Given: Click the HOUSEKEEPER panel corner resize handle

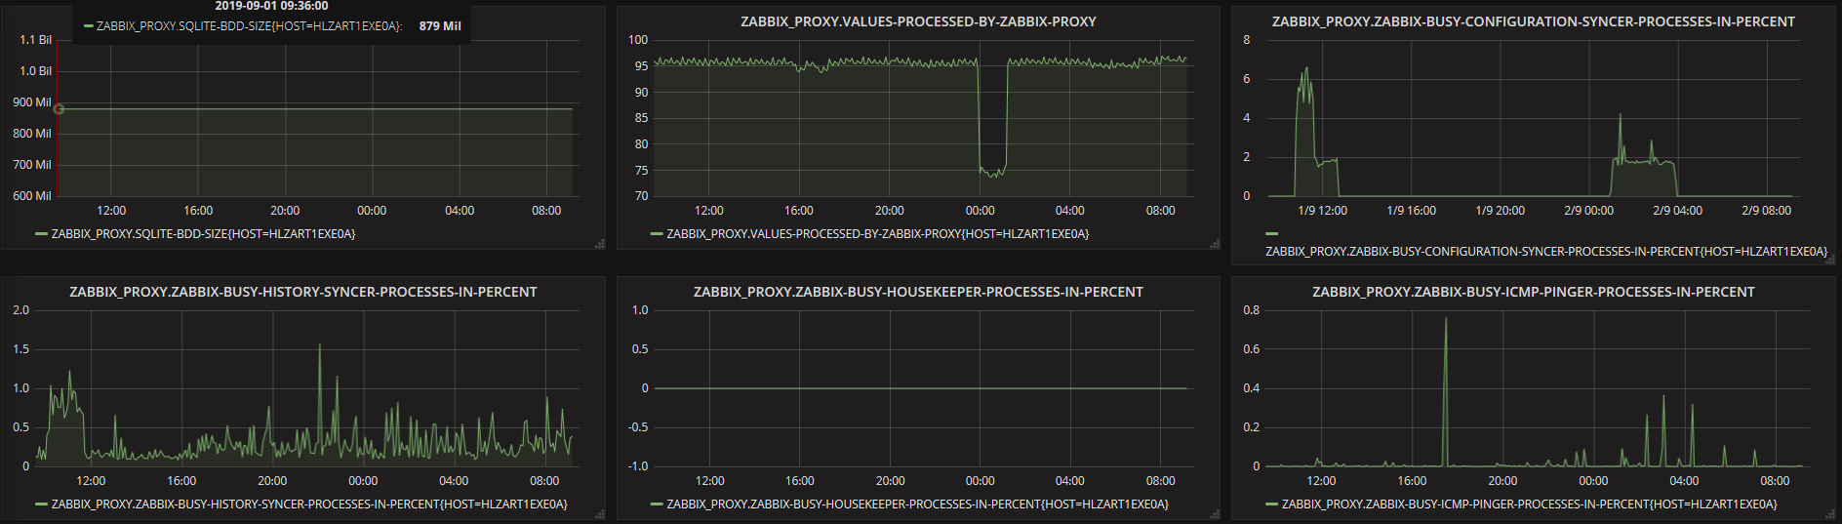Looking at the screenshot, I should point(1215,514).
